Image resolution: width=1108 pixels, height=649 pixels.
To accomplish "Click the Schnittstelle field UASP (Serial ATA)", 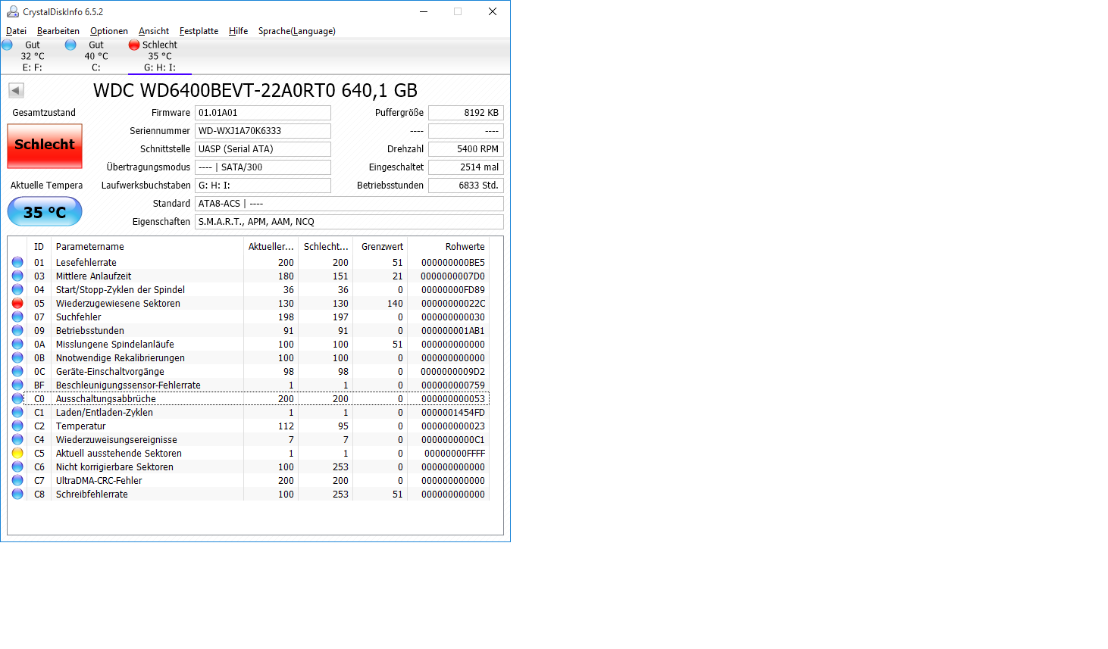I will coord(263,149).
